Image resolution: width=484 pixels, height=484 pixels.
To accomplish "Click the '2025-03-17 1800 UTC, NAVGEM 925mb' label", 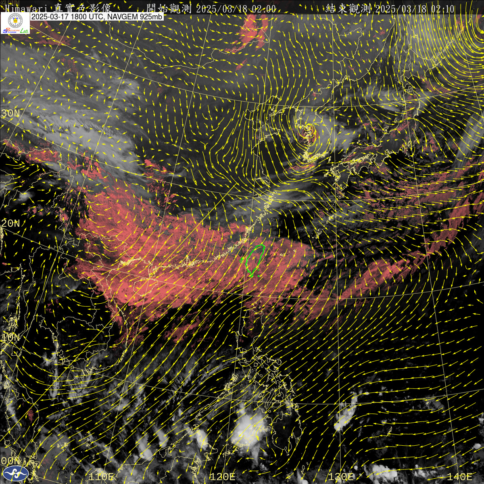I will 97,17.
